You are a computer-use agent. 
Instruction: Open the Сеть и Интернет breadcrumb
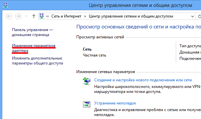(66, 16)
